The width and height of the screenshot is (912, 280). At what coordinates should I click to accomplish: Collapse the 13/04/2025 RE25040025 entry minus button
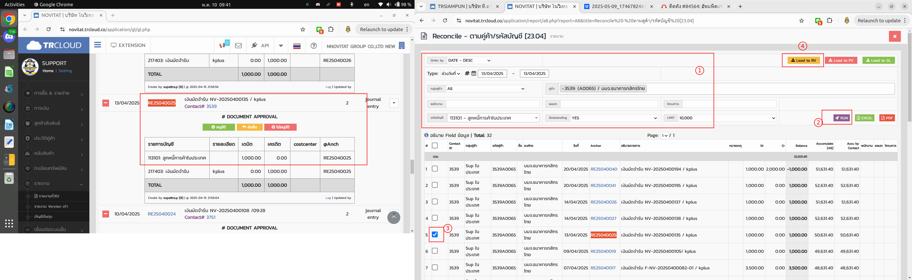[105, 103]
